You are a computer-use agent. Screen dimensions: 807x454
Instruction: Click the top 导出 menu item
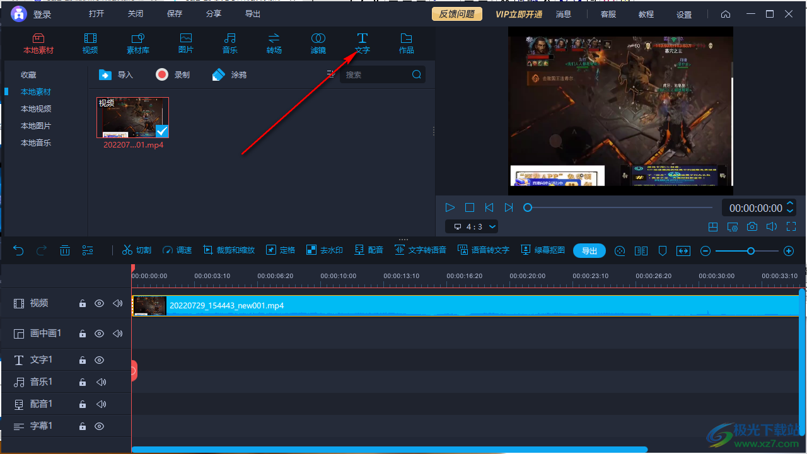click(x=253, y=14)
